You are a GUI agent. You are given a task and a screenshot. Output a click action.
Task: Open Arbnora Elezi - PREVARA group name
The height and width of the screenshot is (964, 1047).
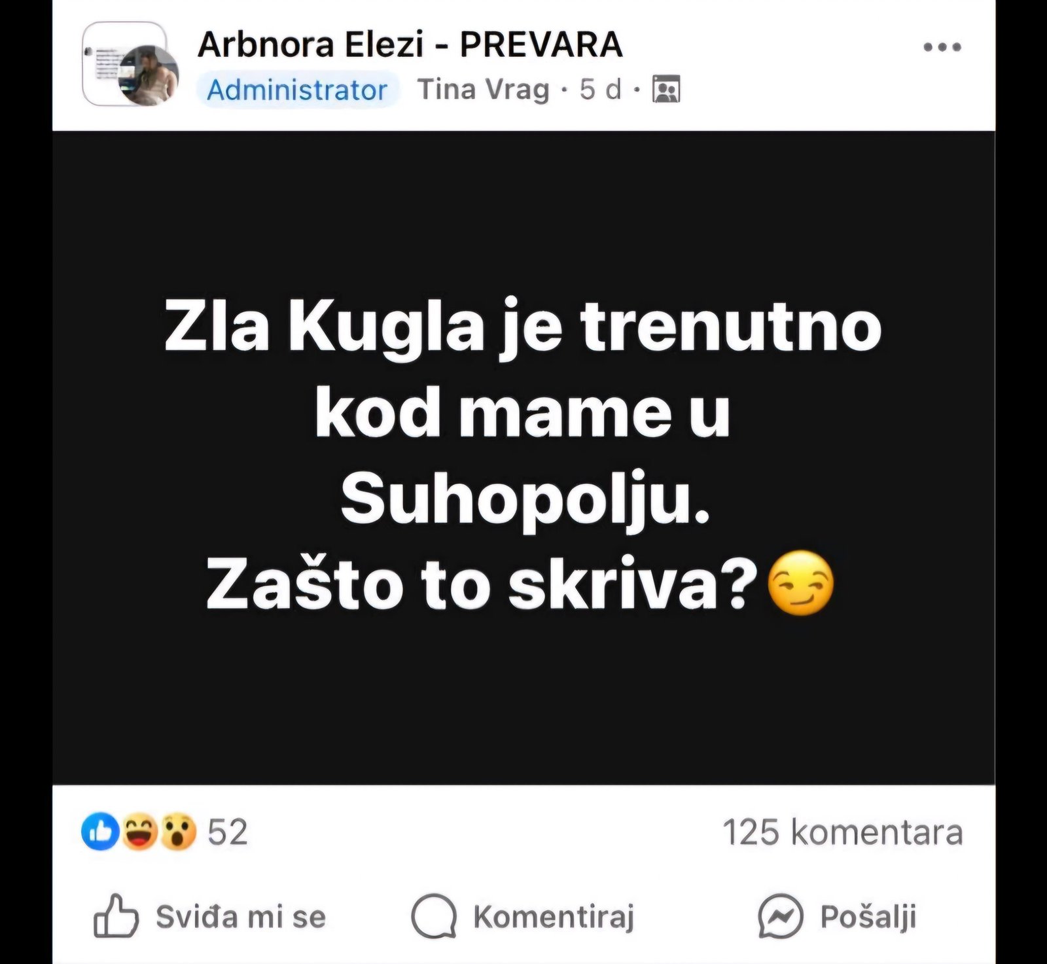click(410, 45)
